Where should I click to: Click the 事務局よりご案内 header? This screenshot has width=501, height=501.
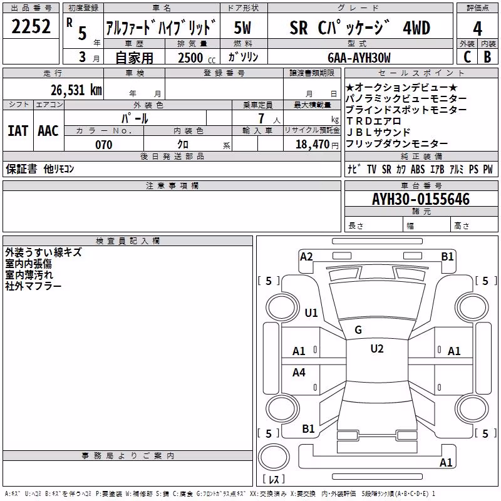128,456
